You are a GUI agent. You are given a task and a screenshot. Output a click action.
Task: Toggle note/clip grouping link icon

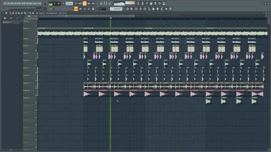point(89,9)
